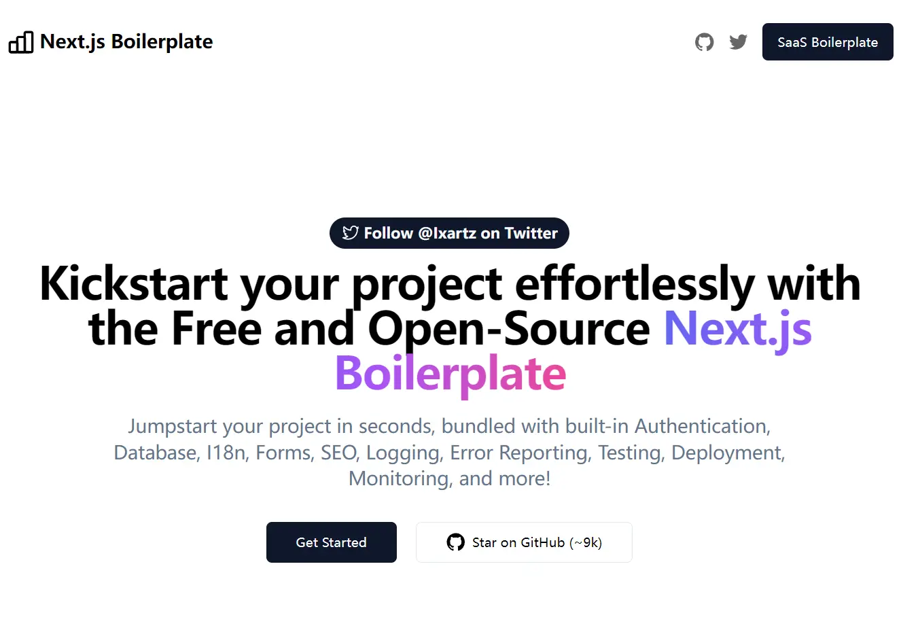Click the Next.js Boilerplate header title

click(x=126, y=41)
